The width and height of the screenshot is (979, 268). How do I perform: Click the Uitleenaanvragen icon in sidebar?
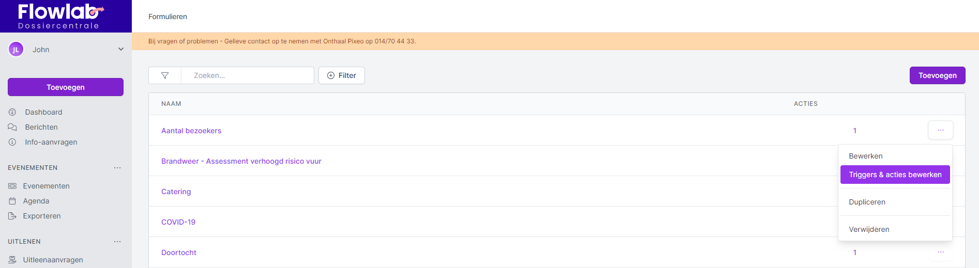(x=12, y=260)
